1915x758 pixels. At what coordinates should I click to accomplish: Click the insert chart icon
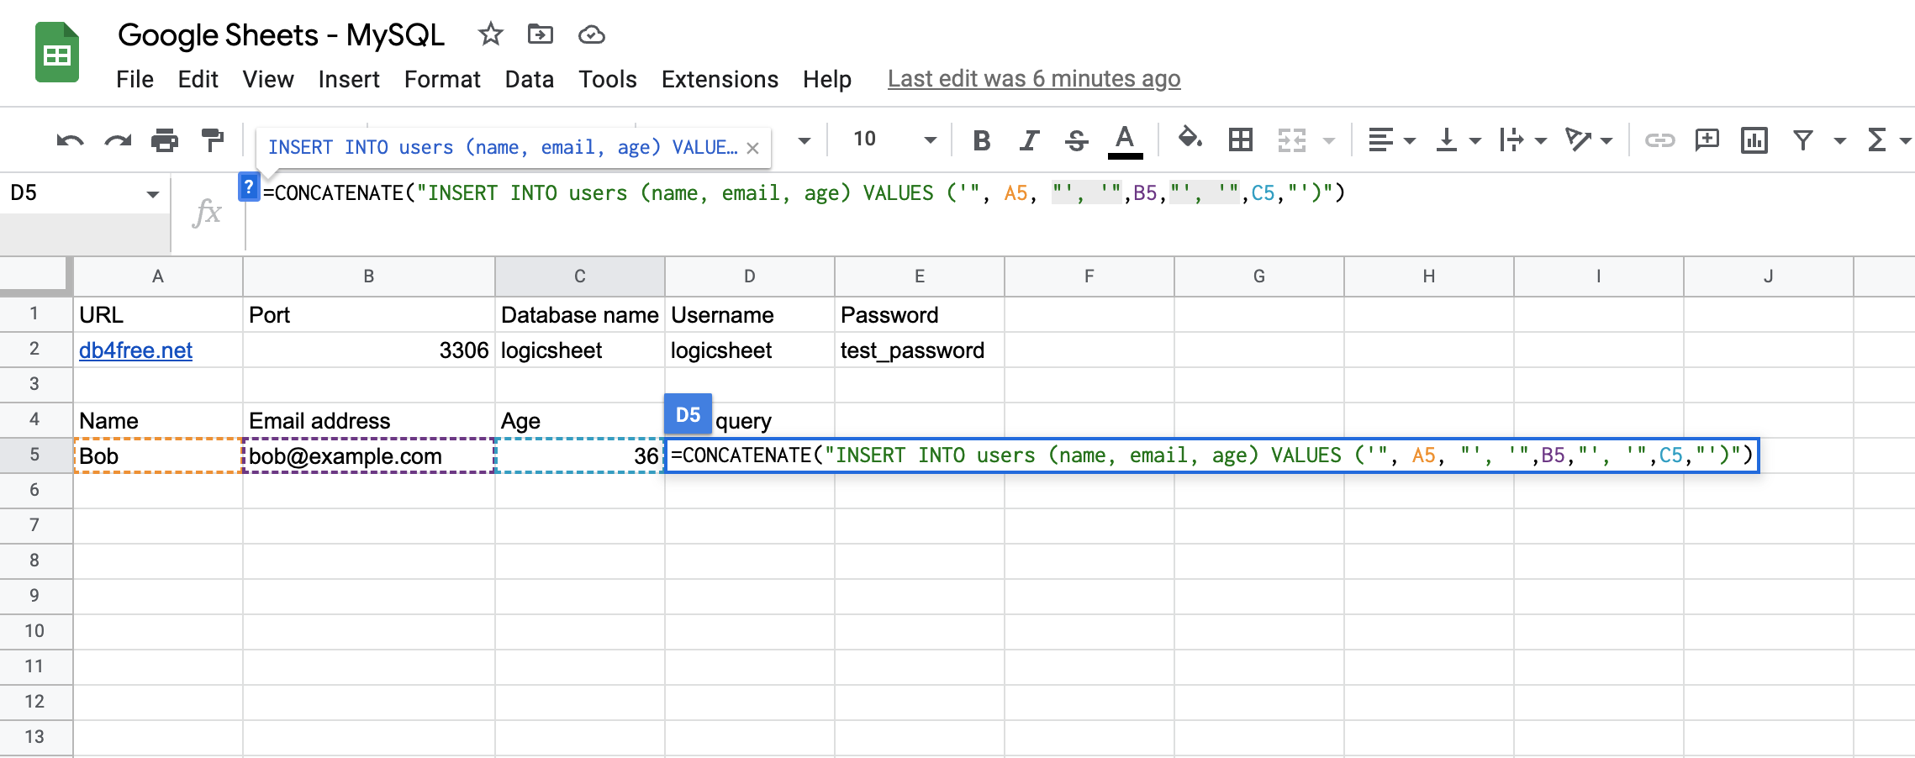[1754, 140]
